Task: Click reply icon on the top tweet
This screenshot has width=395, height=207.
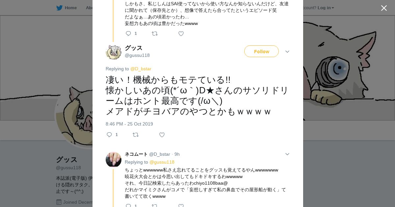Action: (129, 34)
